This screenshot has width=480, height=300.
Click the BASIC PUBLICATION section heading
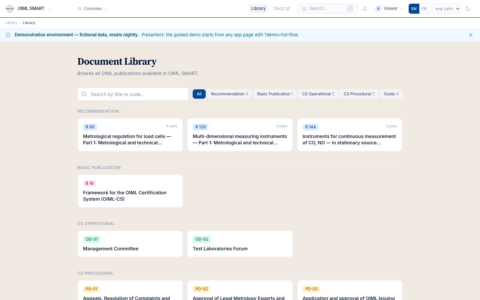click(99, 168)
